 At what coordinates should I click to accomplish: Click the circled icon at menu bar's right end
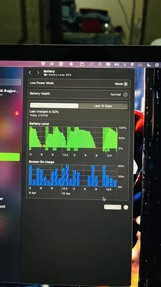[157, 65]
